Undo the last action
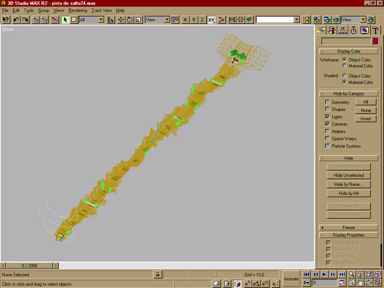 (16, 20)
